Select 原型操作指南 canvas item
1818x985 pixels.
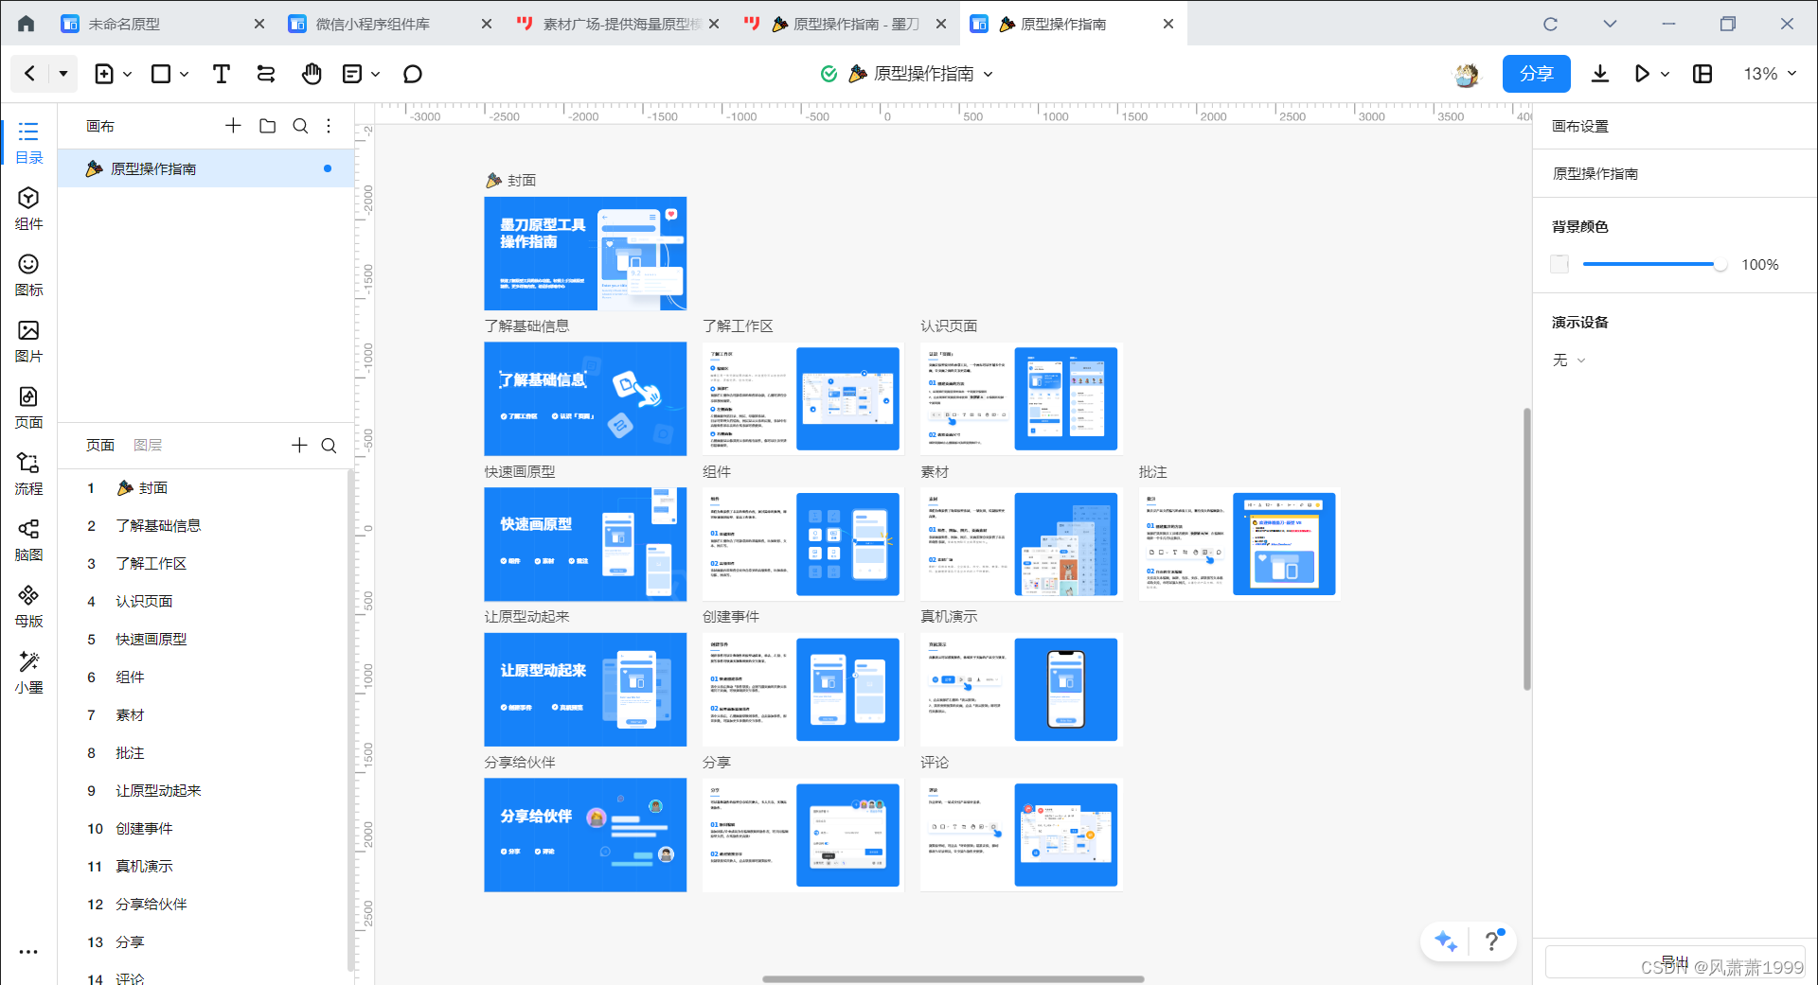click(206, 168)
